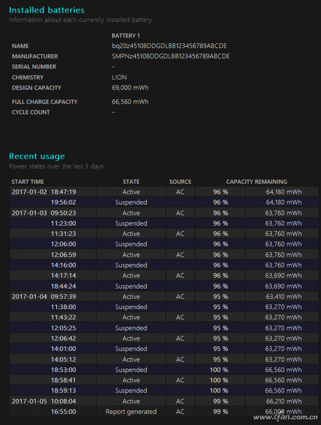Click the NAME label

(x=20, y=46)
